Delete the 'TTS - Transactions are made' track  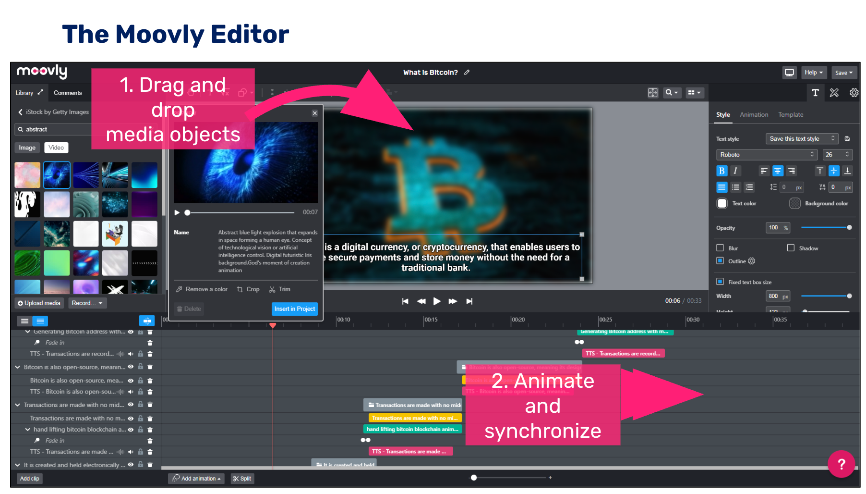[x=150, y=452]
